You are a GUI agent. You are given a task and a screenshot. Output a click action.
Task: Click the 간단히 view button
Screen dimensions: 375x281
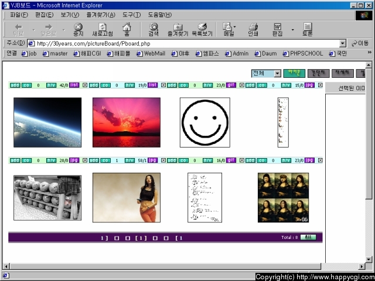tap(319, 73)
